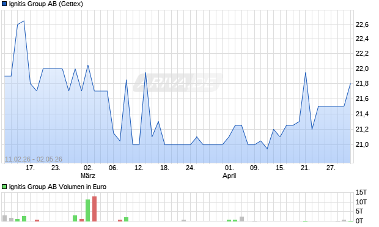
Task: Click the 'April' month label
Action: coord(229,176)
